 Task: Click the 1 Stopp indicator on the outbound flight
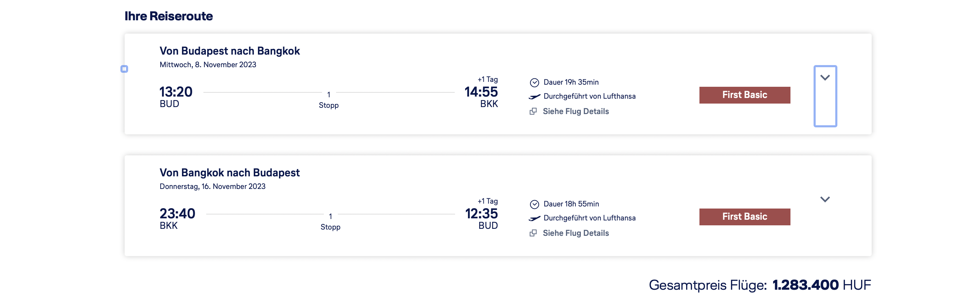[x=328, y=100]
